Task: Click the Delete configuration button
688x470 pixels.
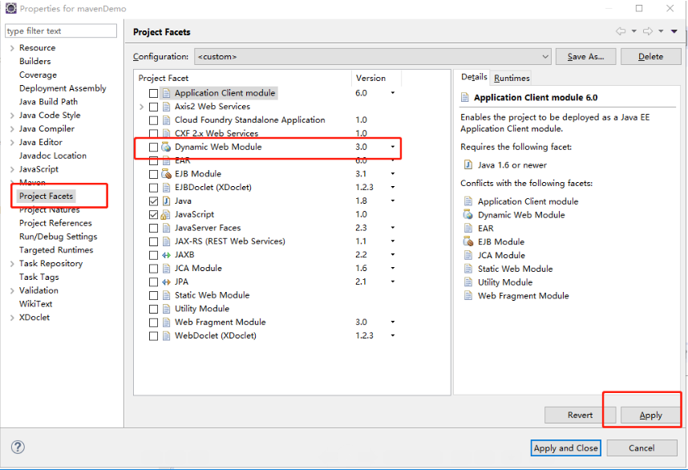Action: pos(650,57)
